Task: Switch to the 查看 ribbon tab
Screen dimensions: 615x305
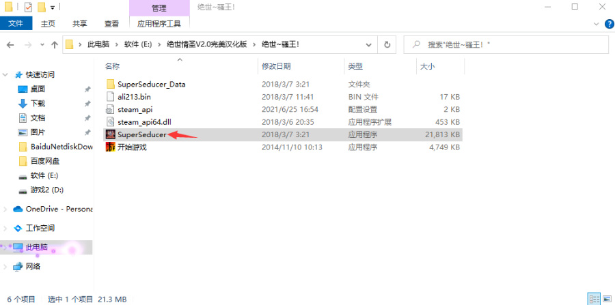Action: click(x=111, y=24)
